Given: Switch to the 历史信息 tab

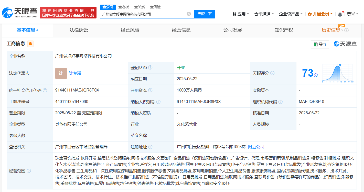Looking at the screenshot, I should click(x=331, y=30).
